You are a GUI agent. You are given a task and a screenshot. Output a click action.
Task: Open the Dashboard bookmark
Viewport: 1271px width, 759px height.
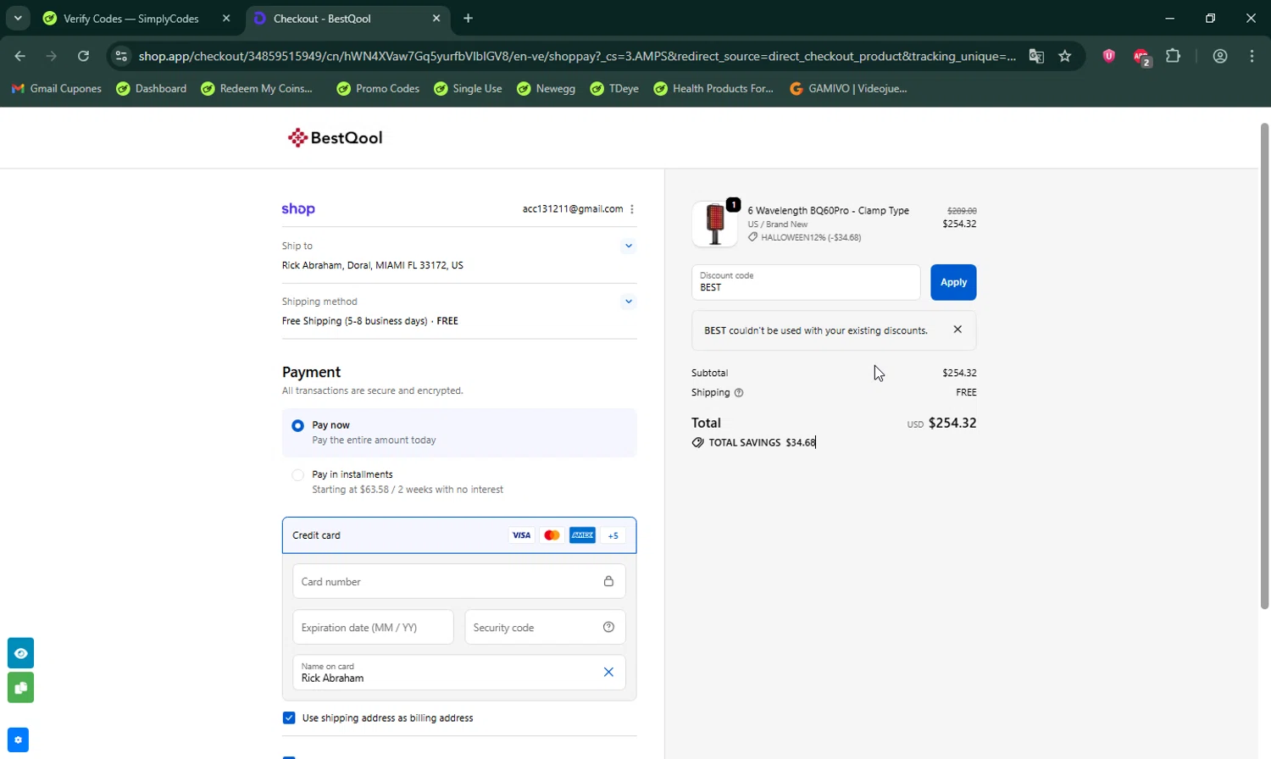point(152,88)
